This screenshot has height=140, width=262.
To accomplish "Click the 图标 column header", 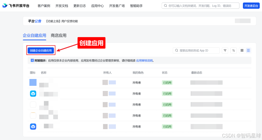I will point(33,73).
